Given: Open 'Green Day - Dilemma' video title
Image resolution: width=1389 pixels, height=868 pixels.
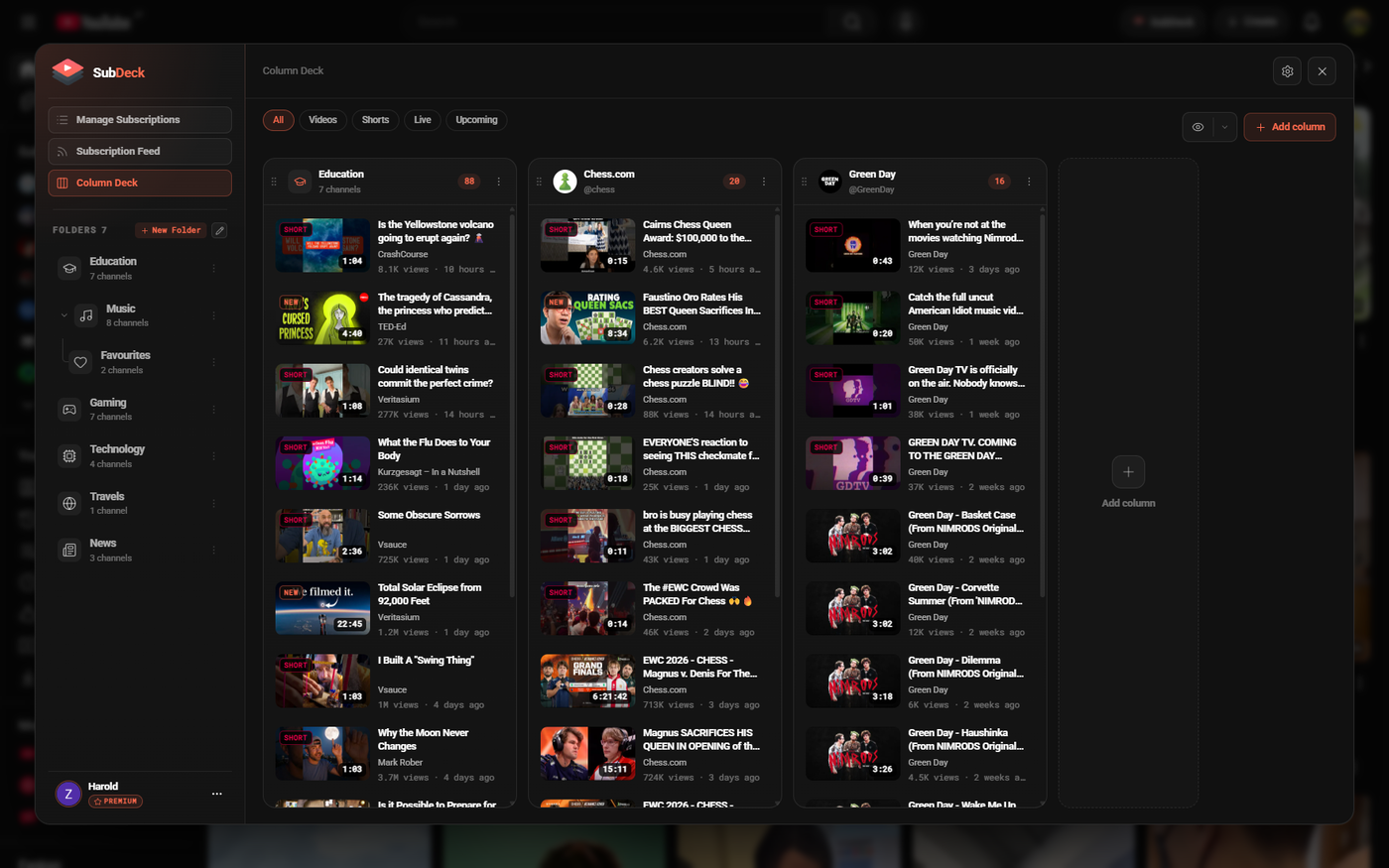Looking at the screenshot, I should tap(965, 667).
